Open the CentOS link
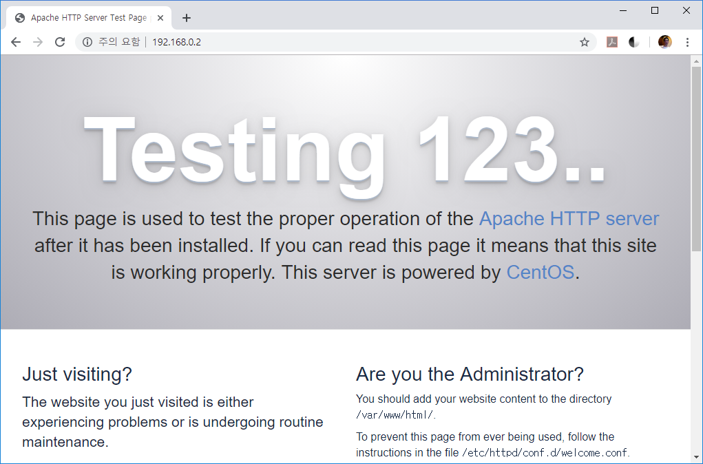Screen dimensions: 703x464 540,272
